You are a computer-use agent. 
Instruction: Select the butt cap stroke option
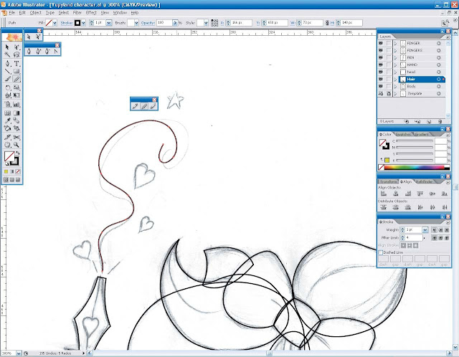435,230
